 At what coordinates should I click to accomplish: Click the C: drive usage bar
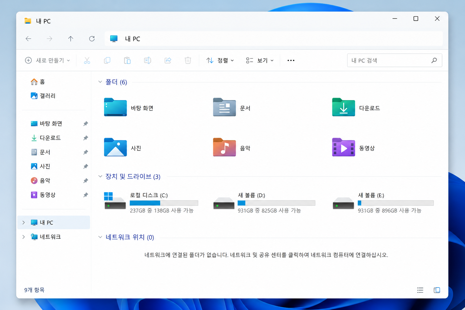[x=164, y=203]
